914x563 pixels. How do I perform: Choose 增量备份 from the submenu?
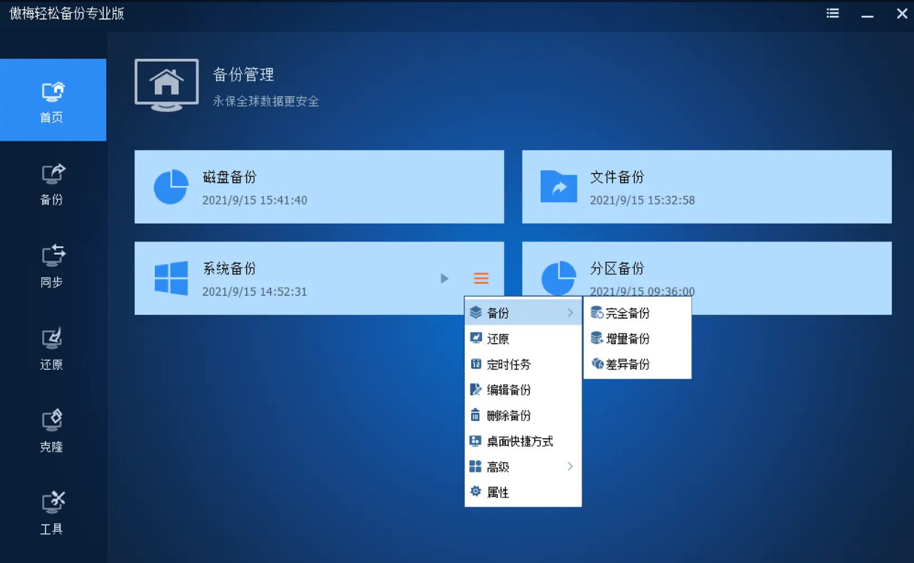[x=627, y=339]
